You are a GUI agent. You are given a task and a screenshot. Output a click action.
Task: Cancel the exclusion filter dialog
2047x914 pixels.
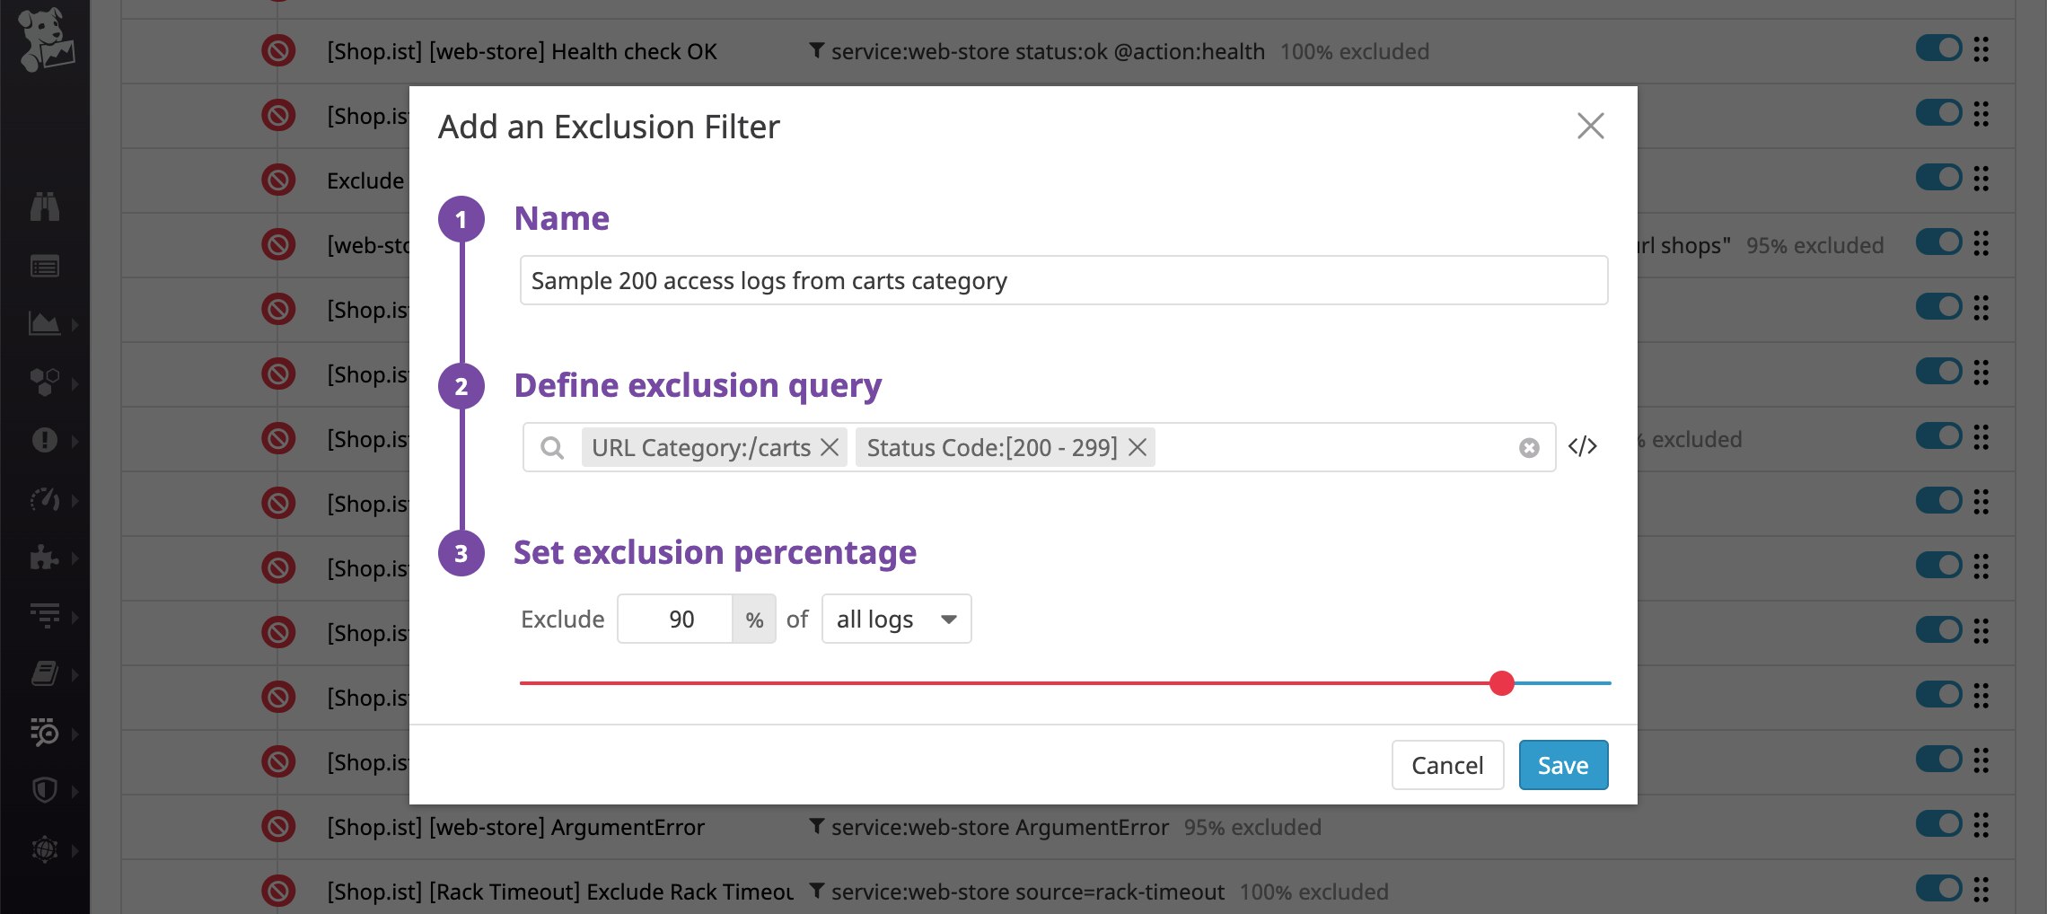[x=1447, y=765]
